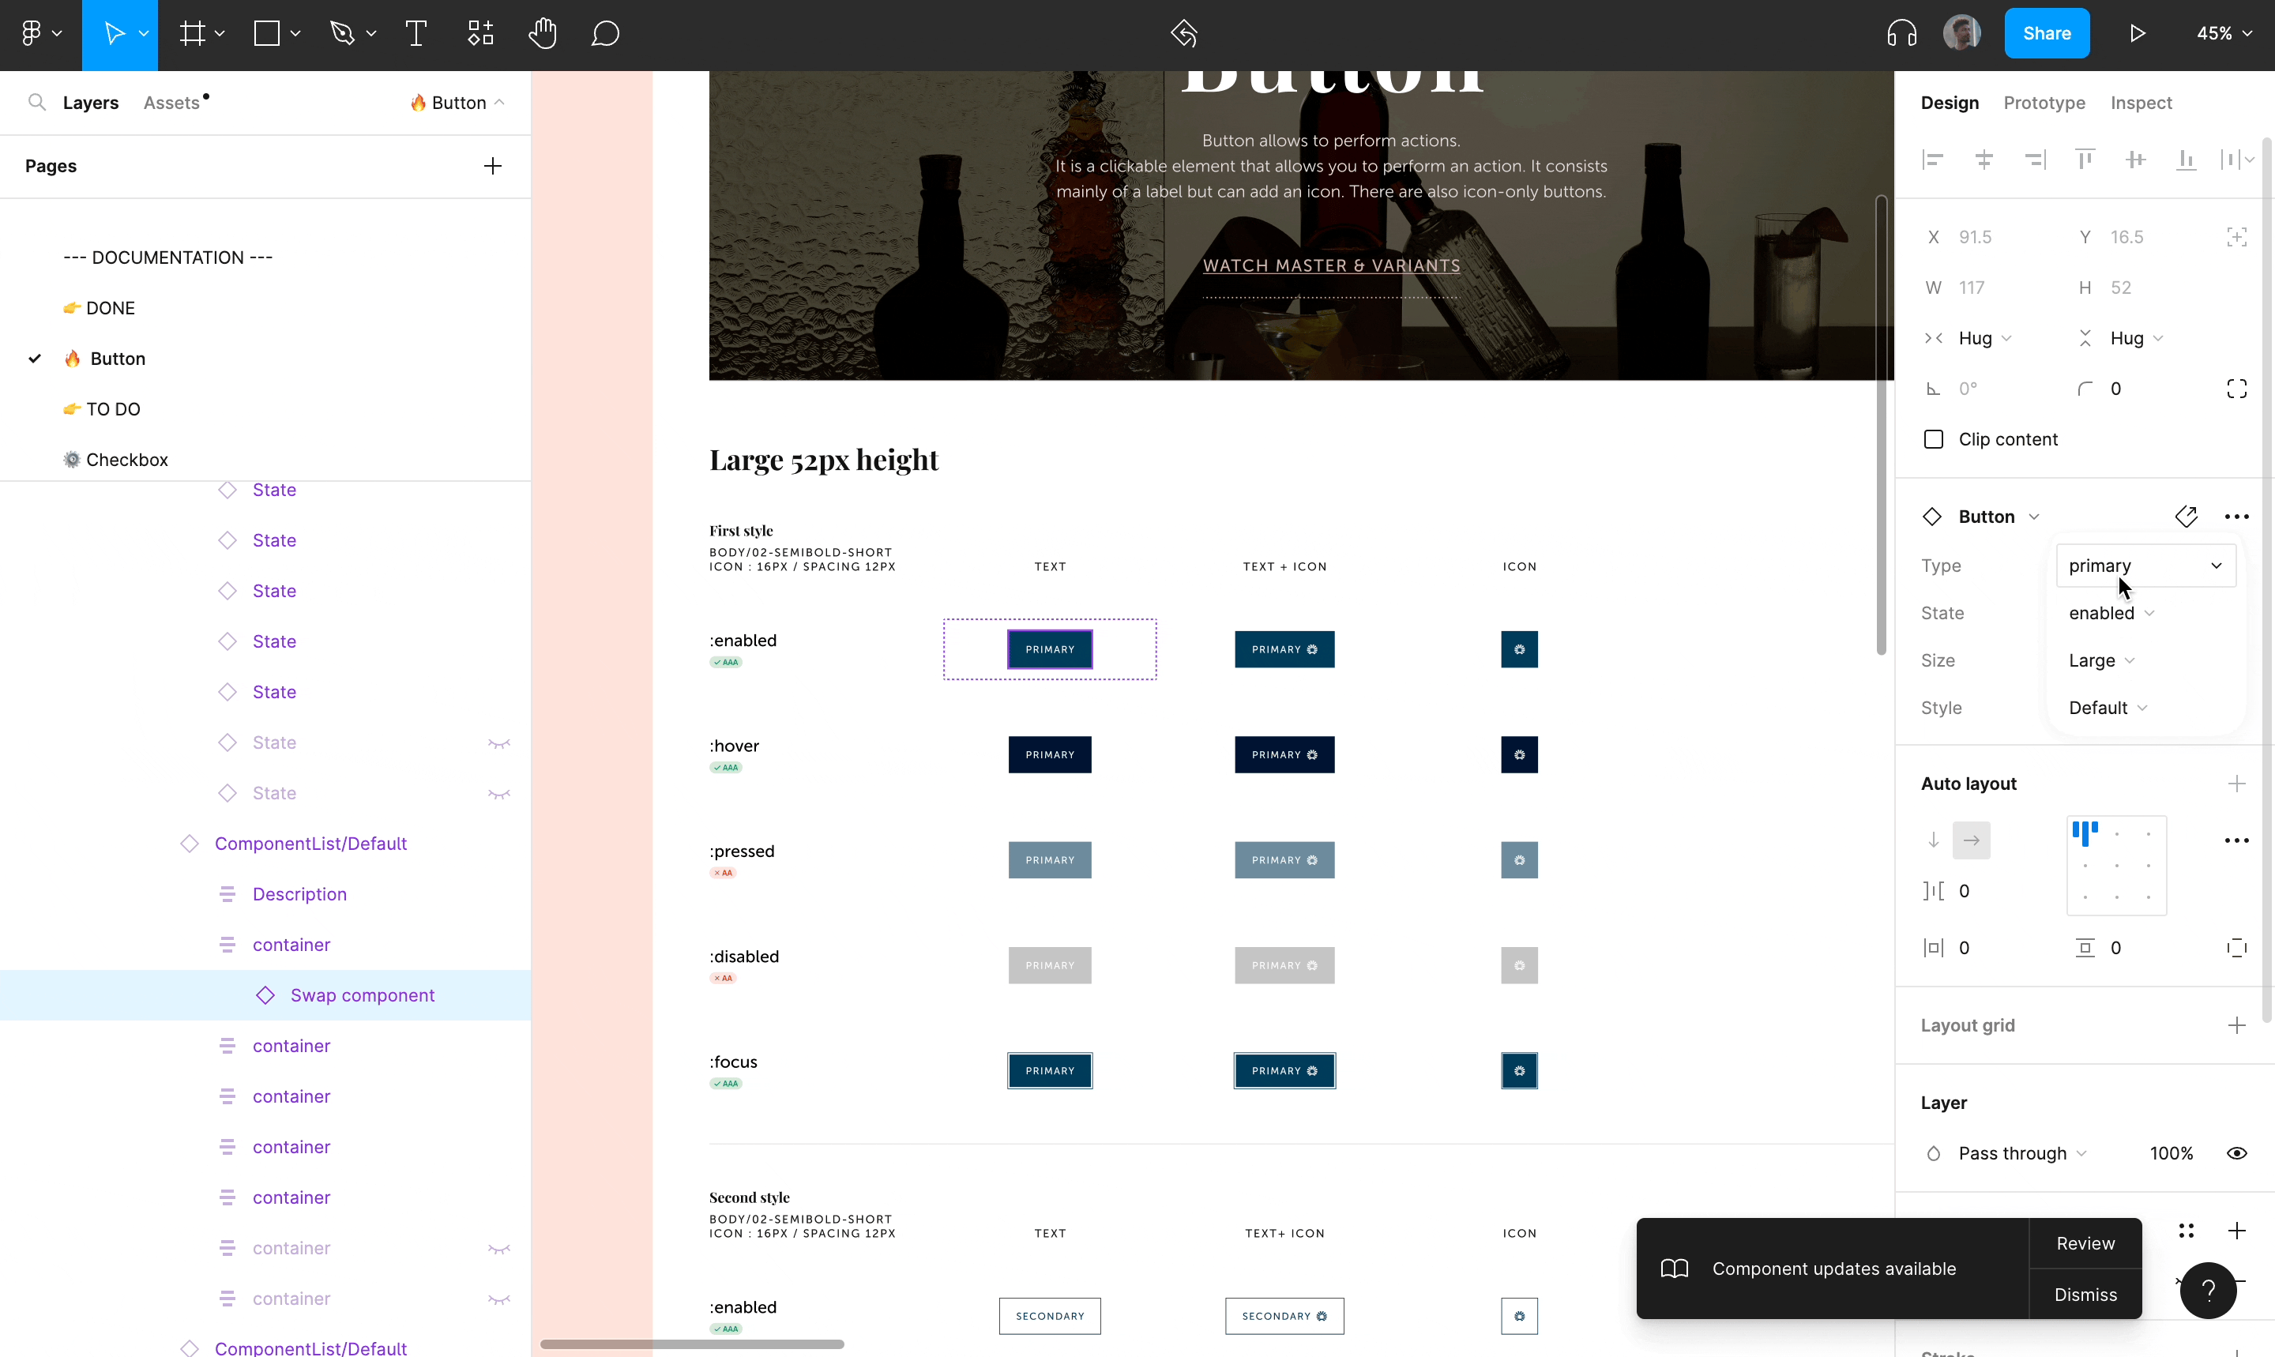Click the blue Share button
The width and height of the screenshot is (2275, 1357).
(2047, 34)
